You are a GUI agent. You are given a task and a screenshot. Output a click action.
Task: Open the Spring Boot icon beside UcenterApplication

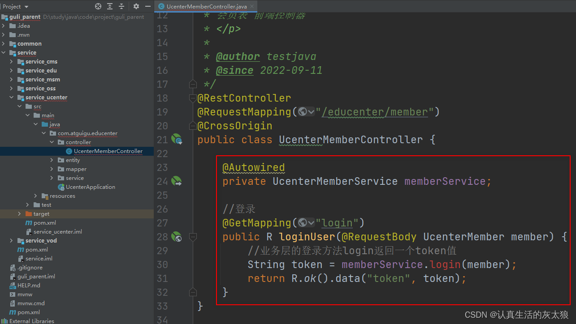61,187
